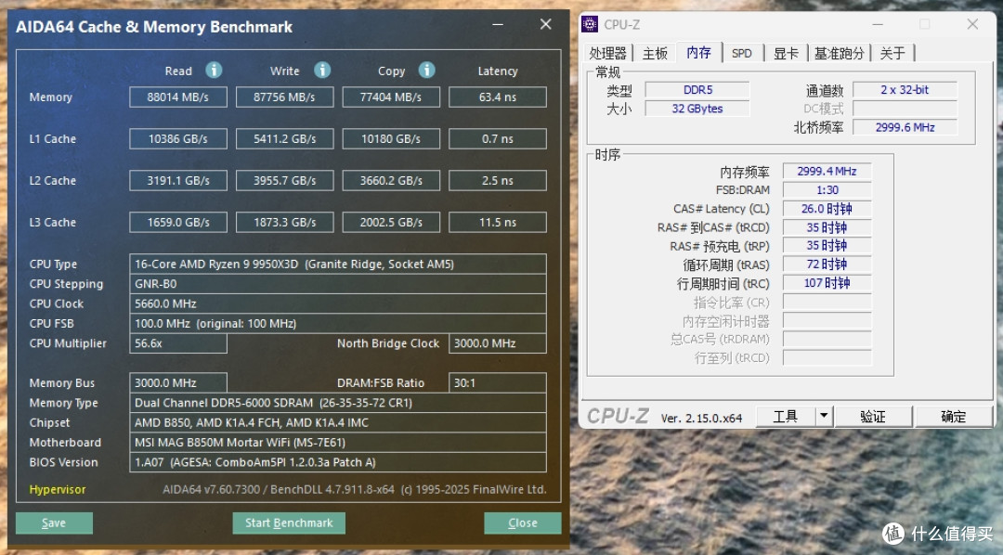This screenshot has width=1003, height=555.
Task: Switch to the 基准跑分 tab
Action: 839,53
